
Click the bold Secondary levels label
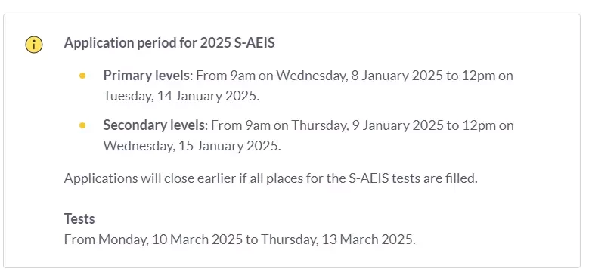click(154, 125)
